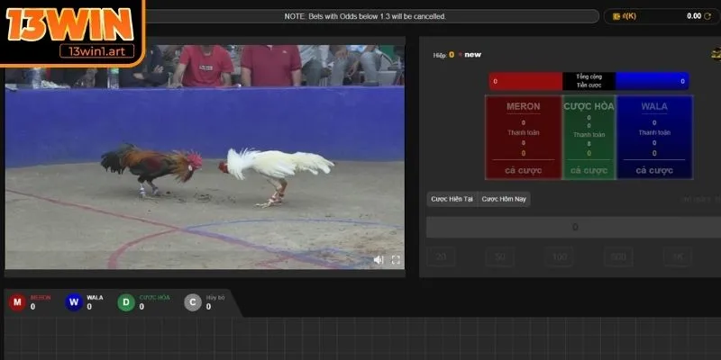The image size is (721, 360).
Task: Switch to Cược Hiện Tại tab
Action: click(452, 199)
